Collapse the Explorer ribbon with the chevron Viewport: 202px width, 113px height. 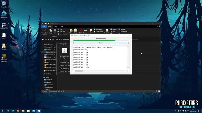(157, 26)
